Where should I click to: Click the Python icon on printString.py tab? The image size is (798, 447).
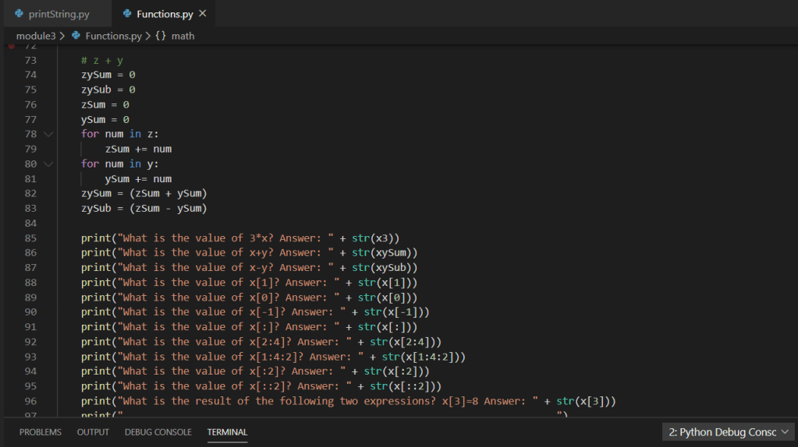[19, 14]
